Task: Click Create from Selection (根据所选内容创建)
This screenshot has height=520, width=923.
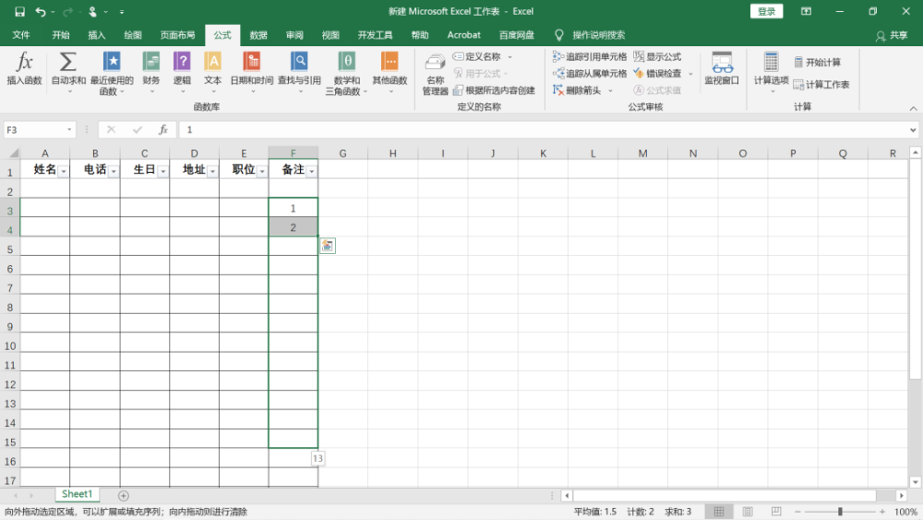Action: [494, 91]
